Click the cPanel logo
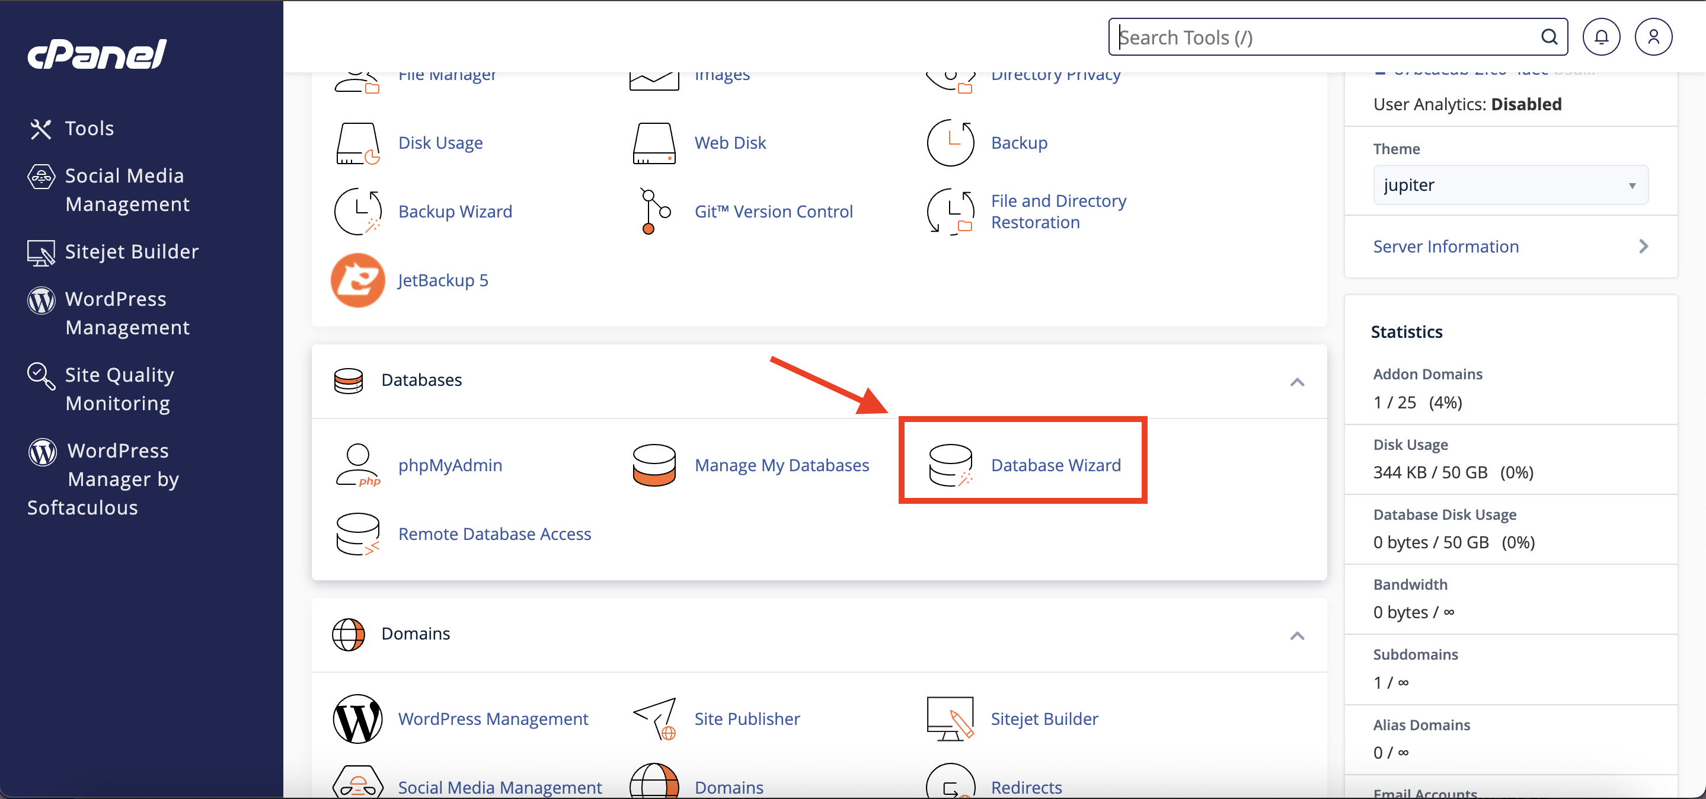The image size is (1706, 799). 97,55
